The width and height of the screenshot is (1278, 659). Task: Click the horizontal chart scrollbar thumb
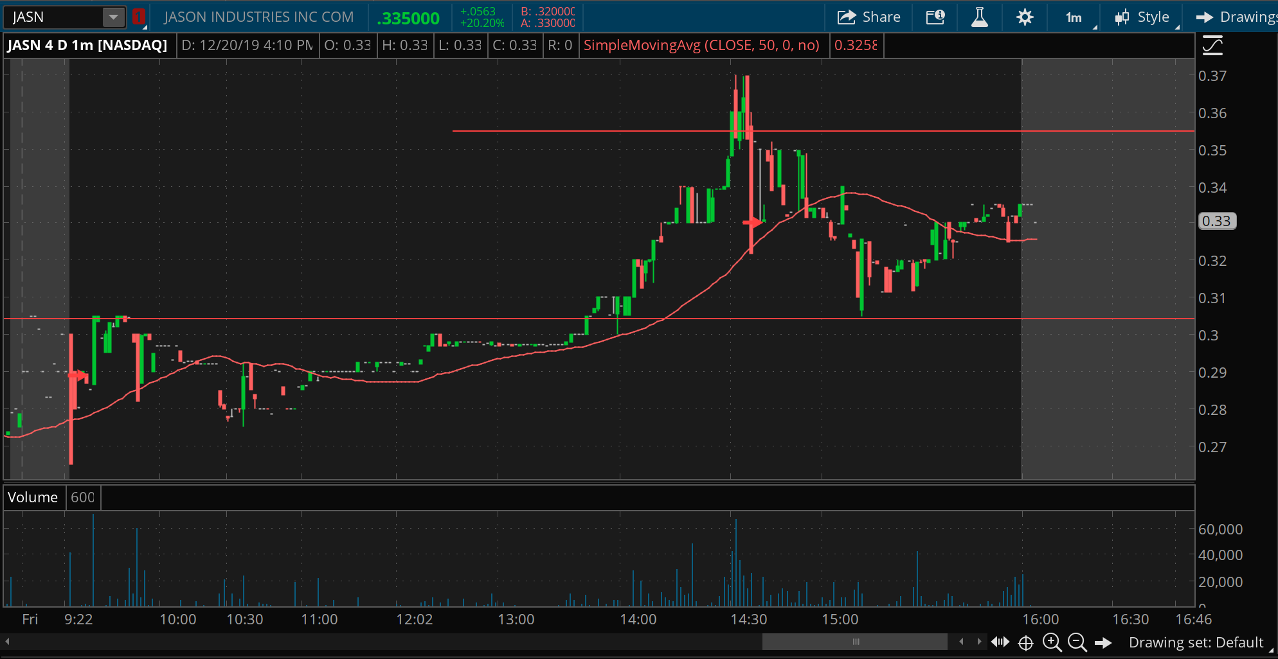(x=855, y=642)
